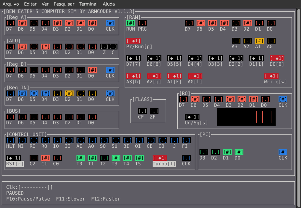This screenshot has height=208, width=301.
Task: Toggle RAM address switch A0[l]
Action: pos(195,76)
